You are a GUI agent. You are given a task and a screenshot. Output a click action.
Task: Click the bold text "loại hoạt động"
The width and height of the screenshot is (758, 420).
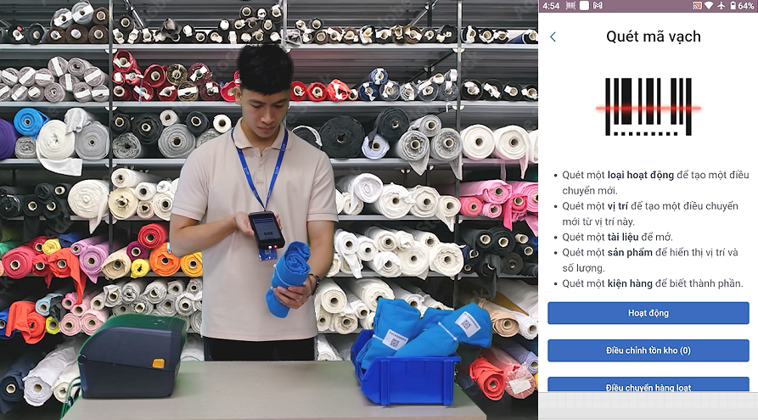641,175
